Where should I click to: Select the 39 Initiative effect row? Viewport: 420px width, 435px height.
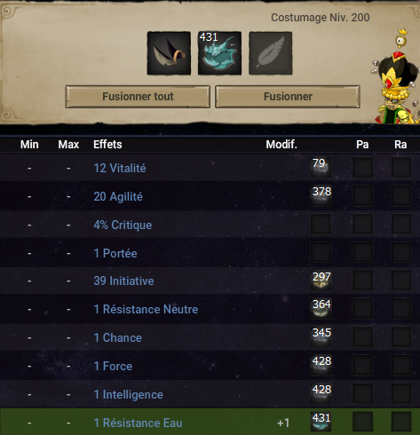[x=210, y=281]
